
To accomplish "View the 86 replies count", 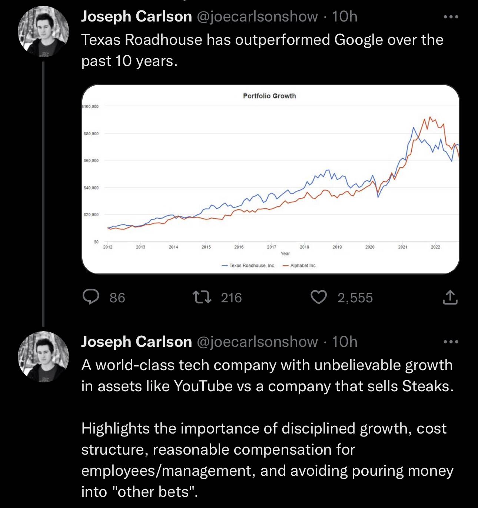I will coord(117,298).
